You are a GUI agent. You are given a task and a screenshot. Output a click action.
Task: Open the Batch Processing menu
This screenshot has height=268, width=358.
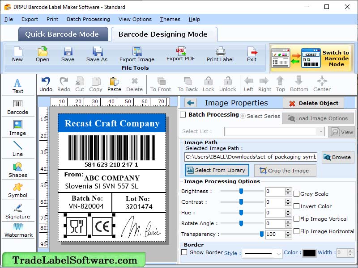pyautogui.click(x=88, y=19)
